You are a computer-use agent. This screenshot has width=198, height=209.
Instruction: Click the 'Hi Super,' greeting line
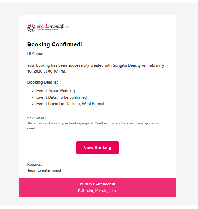(35, 54)
